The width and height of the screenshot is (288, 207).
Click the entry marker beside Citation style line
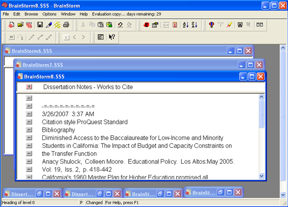point(29,122)
